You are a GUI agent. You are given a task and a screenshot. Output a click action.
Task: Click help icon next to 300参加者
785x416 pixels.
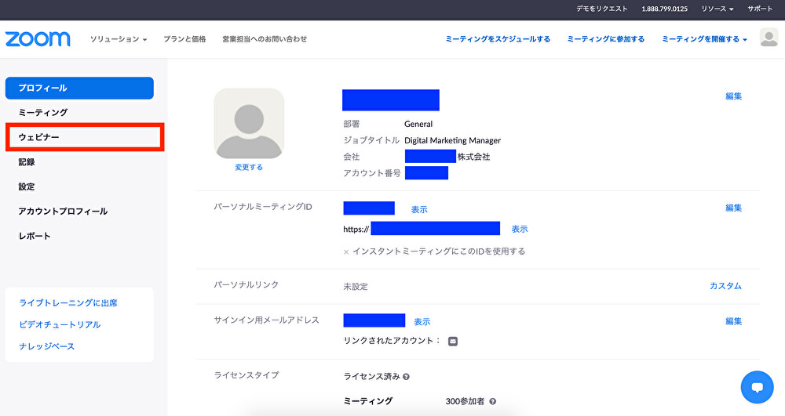[x=493, y=402]
